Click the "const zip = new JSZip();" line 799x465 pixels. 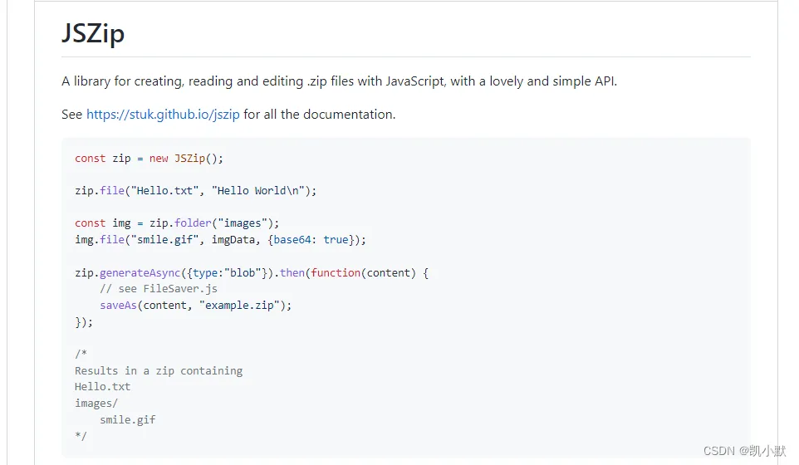pyautogui.click(x=150, y=158)
